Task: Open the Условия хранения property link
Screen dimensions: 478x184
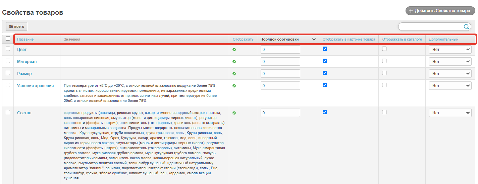Action: pyautogui.click(x=35, y=86)
